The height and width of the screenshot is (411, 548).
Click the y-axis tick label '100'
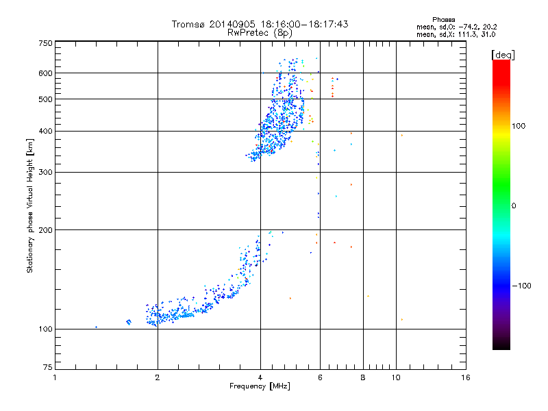pyautogui.click(x=46, y=329)
